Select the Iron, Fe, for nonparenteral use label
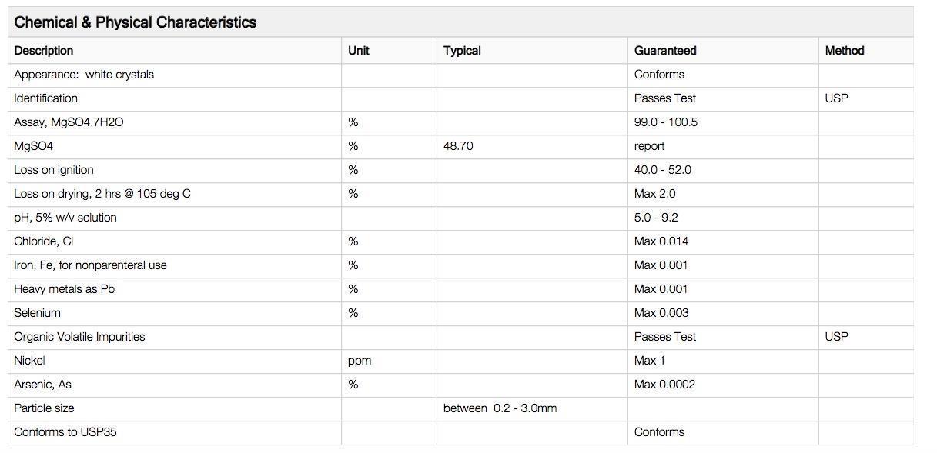The height and width of the screenshot is (453, 937). 90,265
